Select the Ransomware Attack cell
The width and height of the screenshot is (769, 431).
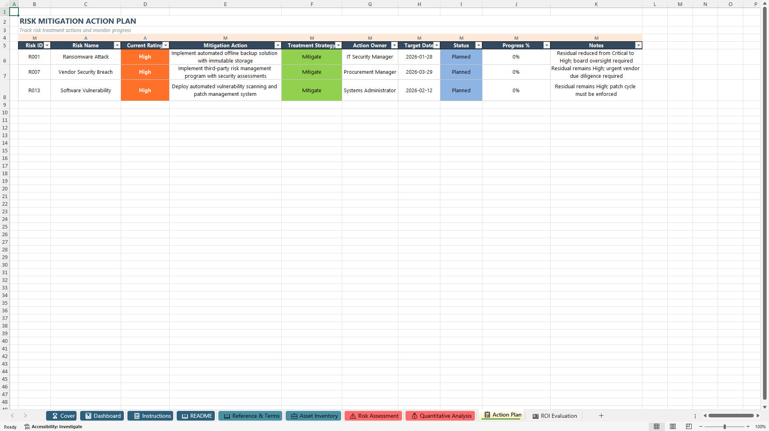[86, 57]
